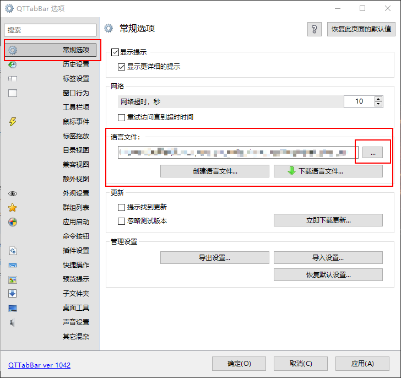Click the history clock icon beside 历史设置
Image resolution: width=401 pixels, height=378 pixels.
[13, 64]
